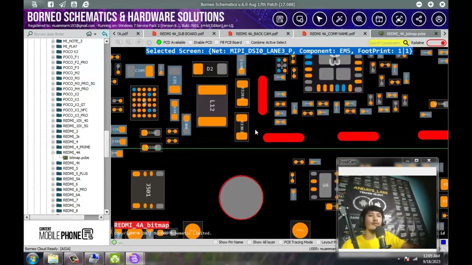
Task: Close the REDMI 4A_COMP NAME.pdf tab
Action: (x=365, y=34)
